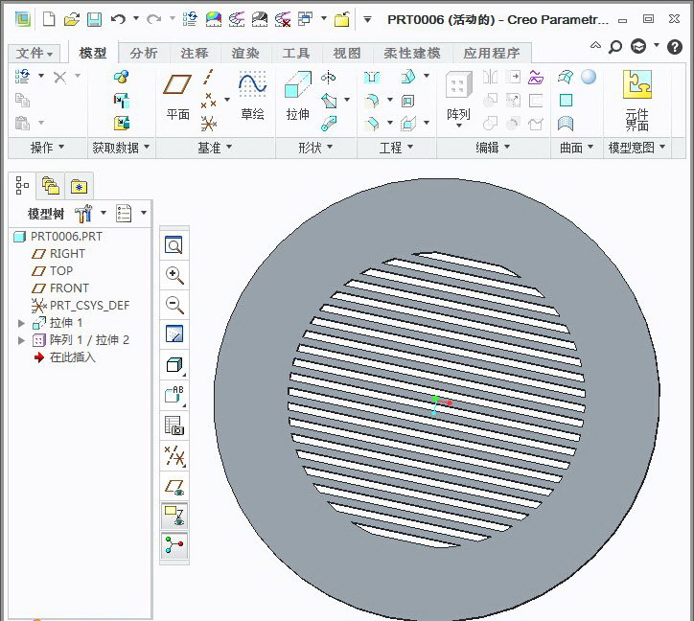Screen dimensions: 694x621
Task: Select the FRONT datum plane in tree
Action: (x=69, y=288)
